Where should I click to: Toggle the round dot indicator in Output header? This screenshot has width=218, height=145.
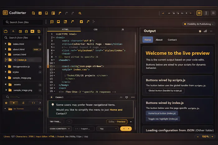point(200,31)
